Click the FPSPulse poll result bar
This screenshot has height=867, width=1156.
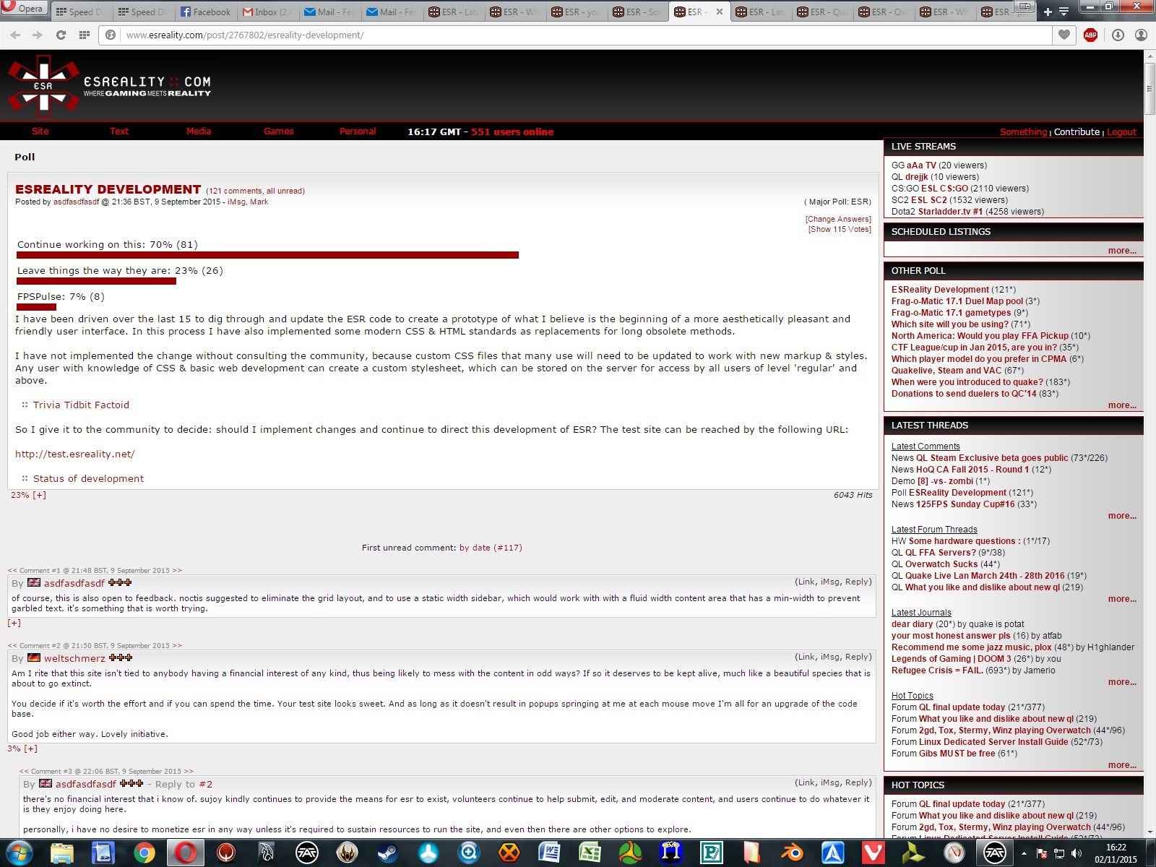36,307
